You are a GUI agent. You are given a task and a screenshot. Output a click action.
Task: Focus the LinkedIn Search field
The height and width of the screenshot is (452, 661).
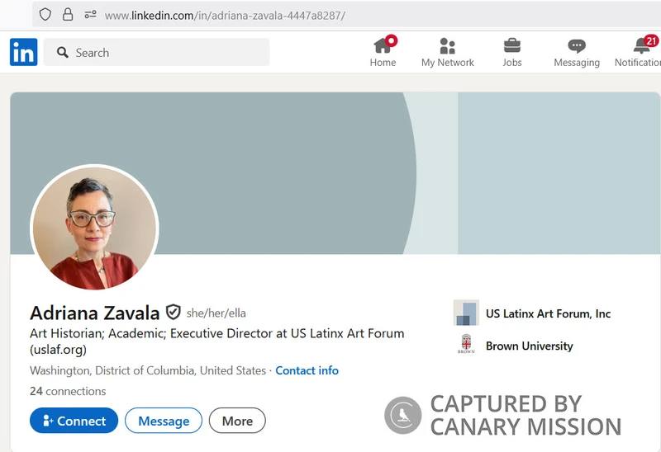click(156, 52)
